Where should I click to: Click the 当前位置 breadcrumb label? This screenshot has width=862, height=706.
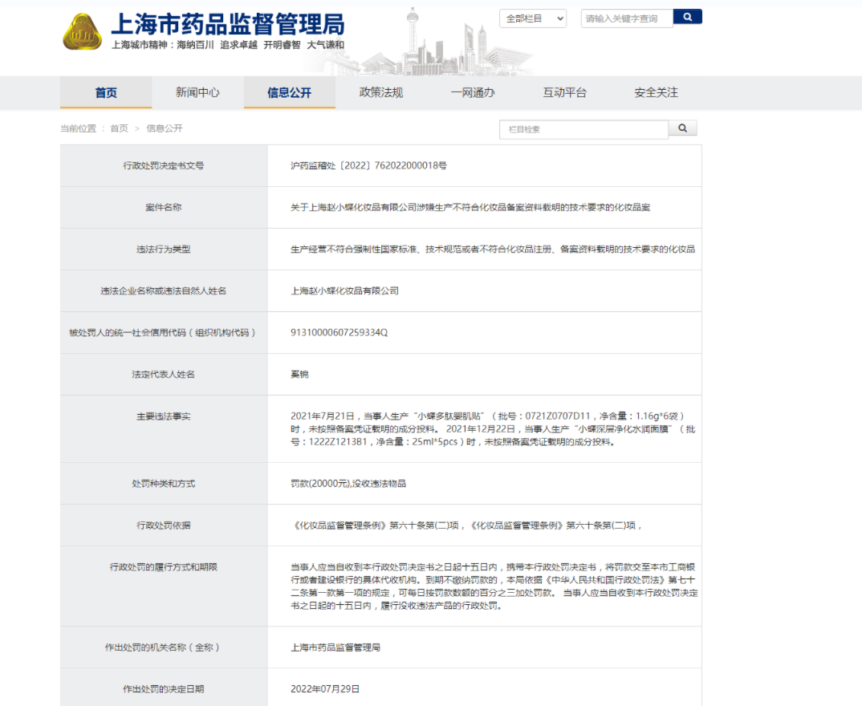[78, 128]
